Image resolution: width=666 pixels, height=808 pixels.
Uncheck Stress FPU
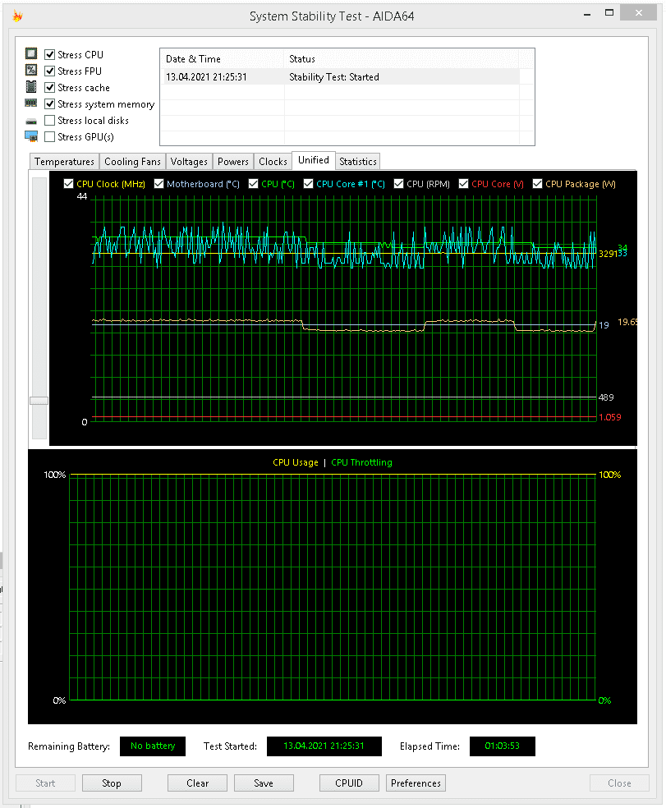50,71
